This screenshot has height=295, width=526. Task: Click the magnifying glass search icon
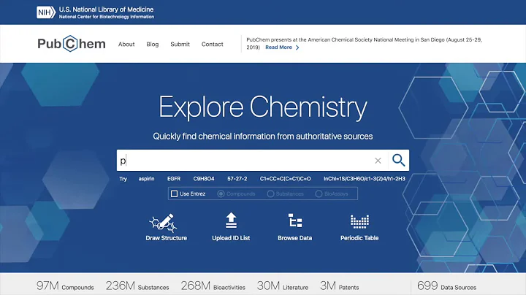click(x=399, y=160)
